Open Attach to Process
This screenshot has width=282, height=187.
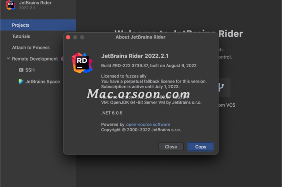click(x=31, y=48)
